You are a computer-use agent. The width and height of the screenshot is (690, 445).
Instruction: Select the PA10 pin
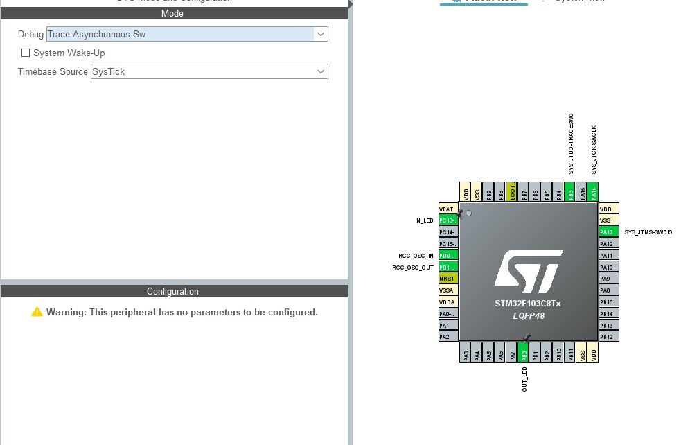(609, 267)
